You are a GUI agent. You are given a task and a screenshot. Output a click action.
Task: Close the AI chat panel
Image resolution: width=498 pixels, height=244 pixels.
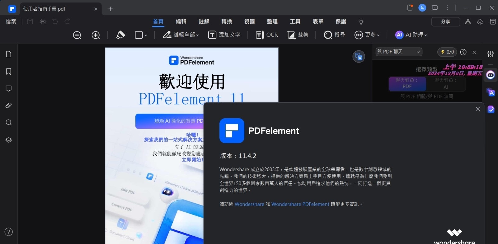pos(474,52)
